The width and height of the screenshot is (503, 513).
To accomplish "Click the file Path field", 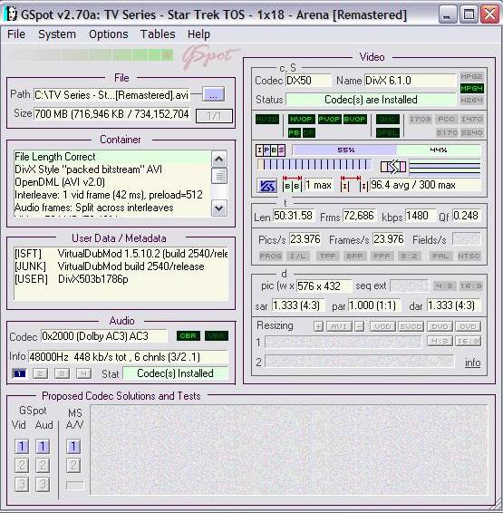I will [111, 95].
